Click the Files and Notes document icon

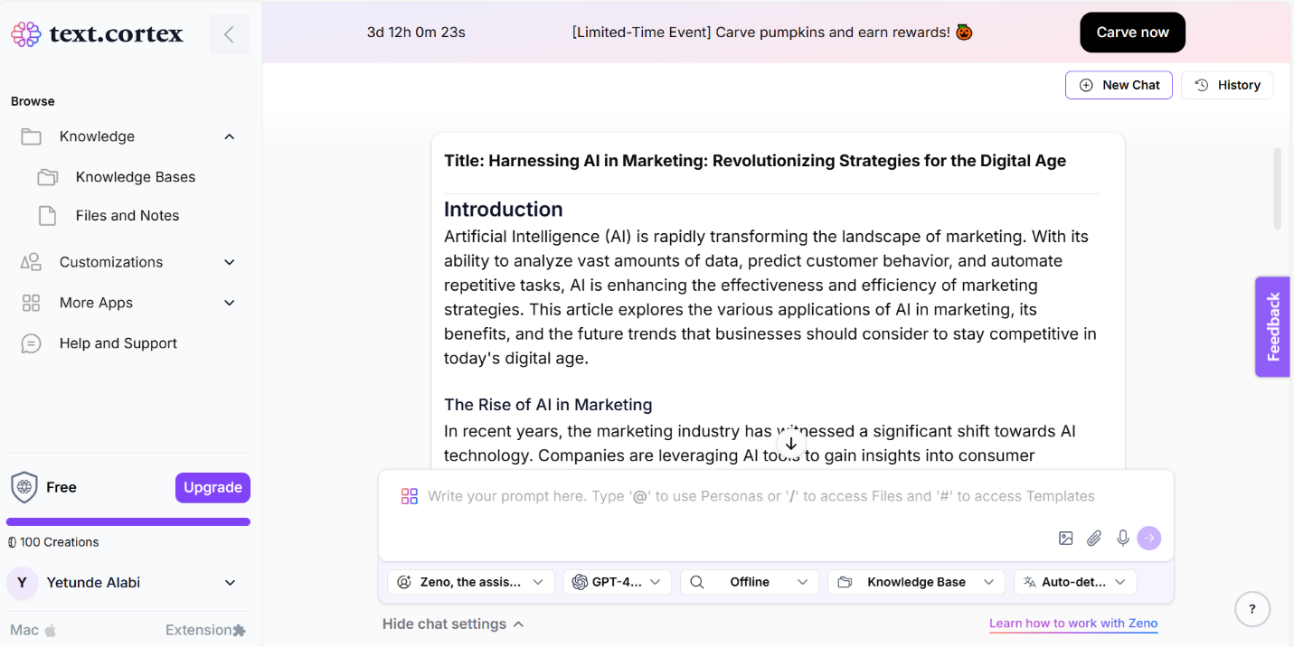coord(47,216)
